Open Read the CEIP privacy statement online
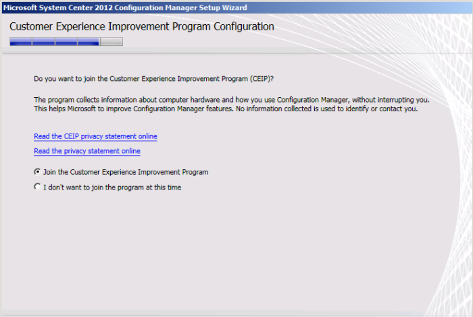 (x=95, y=136)
